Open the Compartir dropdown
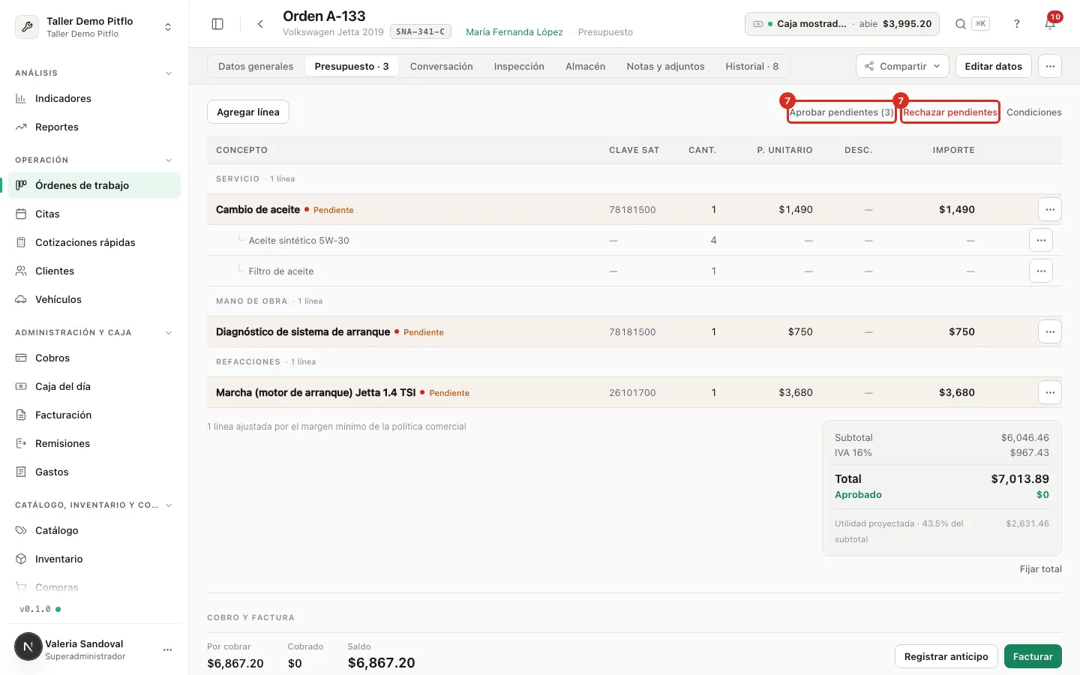Viewport: 1080px width, 675px height. [x=902, y=66]
